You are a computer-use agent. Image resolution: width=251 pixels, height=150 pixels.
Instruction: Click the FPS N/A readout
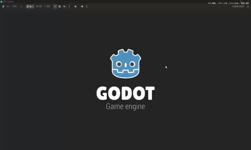[212, 3]
